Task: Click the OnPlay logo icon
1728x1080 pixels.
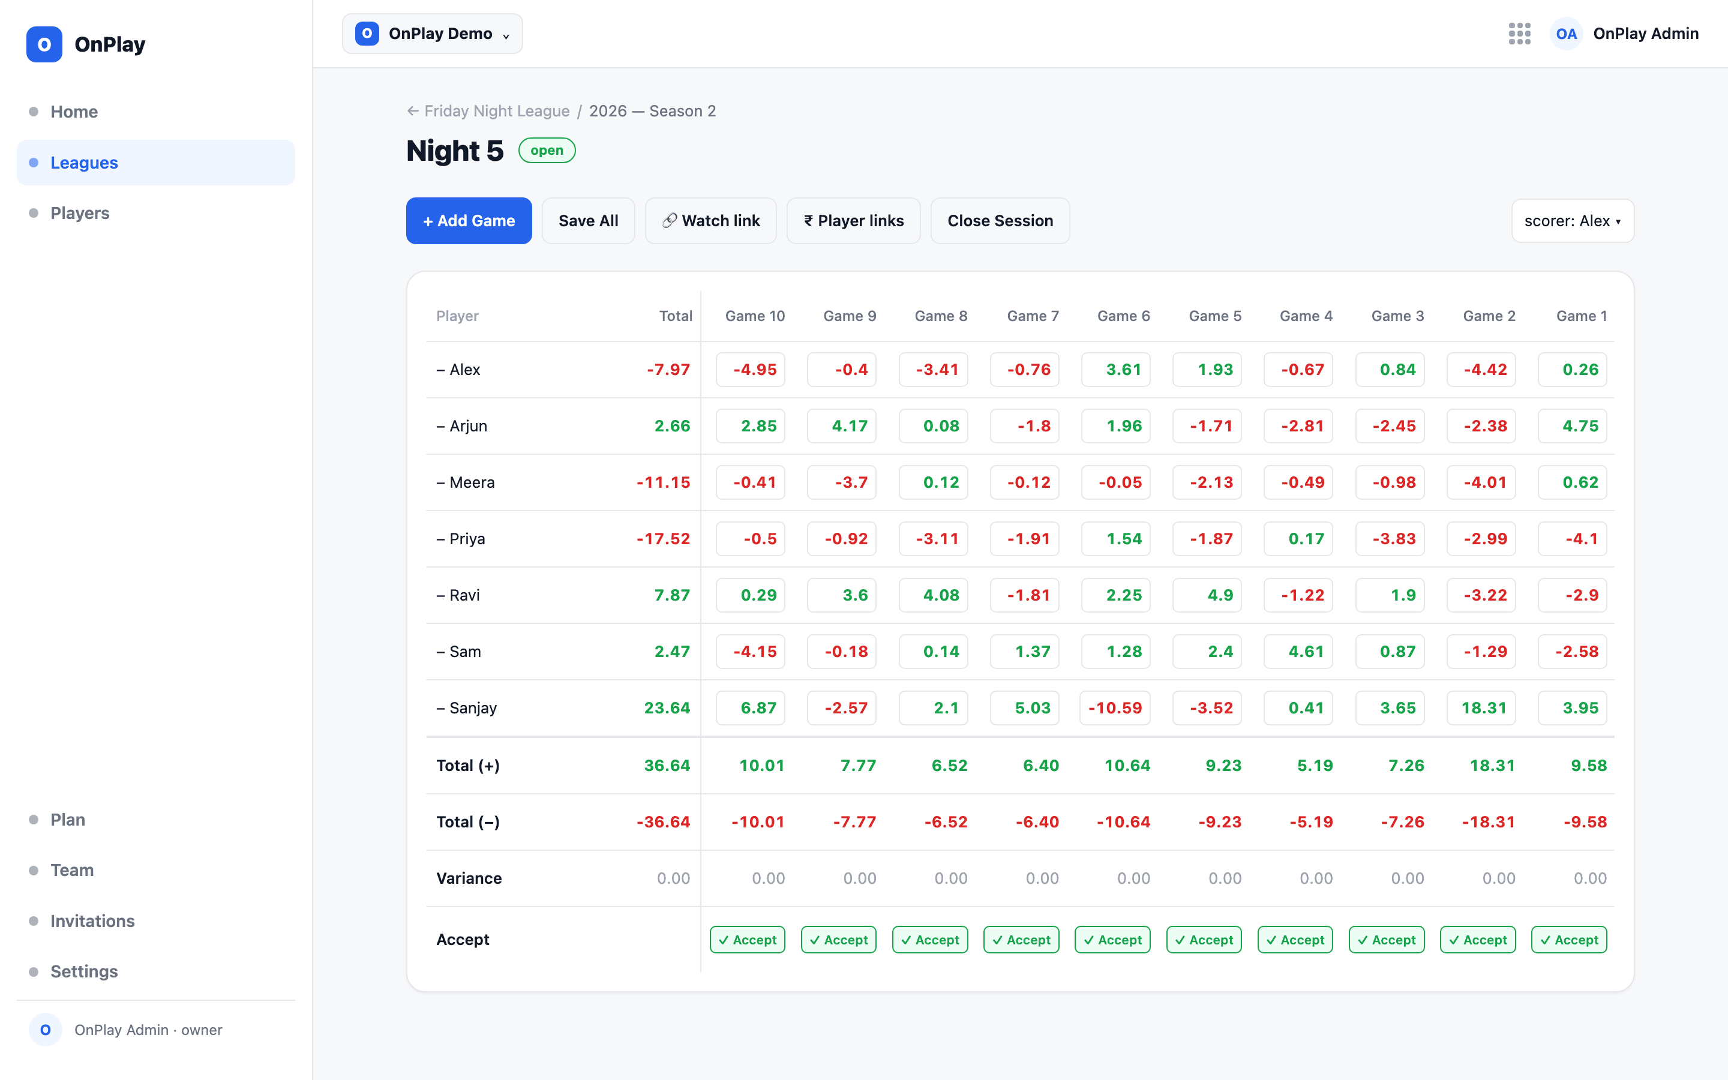Action: coord(44,44)
